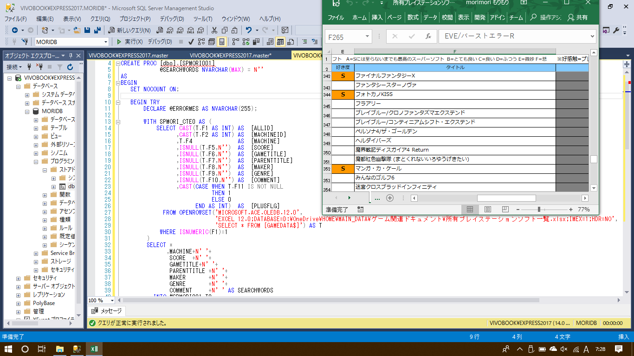Collapse the CREATE PROC code region
The height and width of the screenshot is (356, 634).
tap(117, 64)
